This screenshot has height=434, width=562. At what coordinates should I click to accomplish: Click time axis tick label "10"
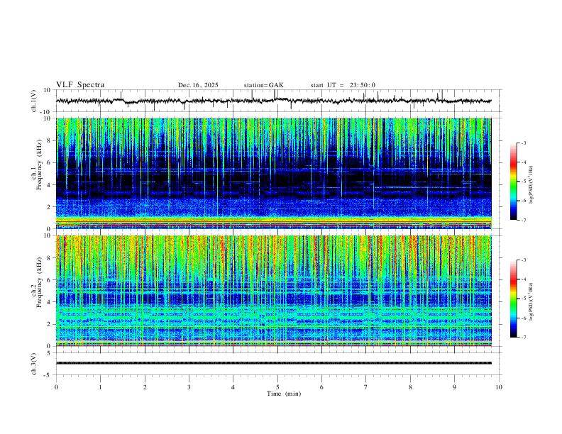pos(499,387)
